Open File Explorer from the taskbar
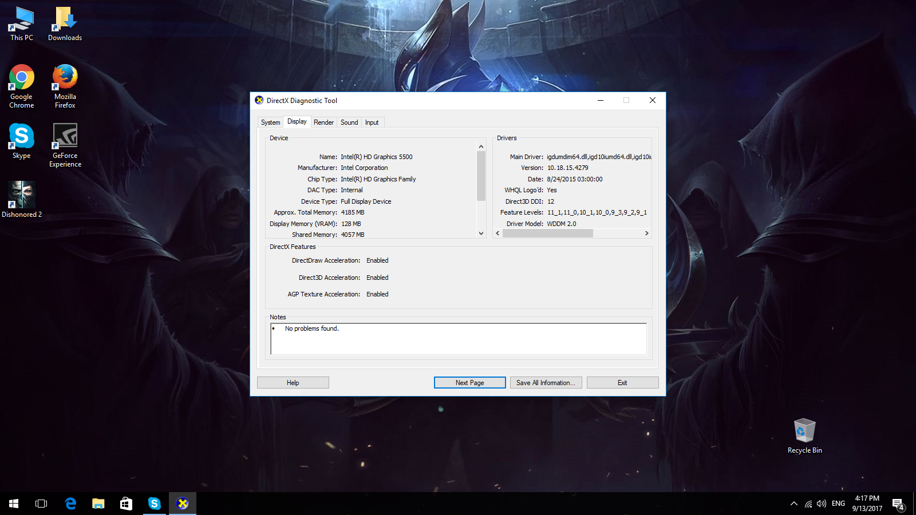The height and width of the screenshot is (515, 916). [x=98, y=504]
